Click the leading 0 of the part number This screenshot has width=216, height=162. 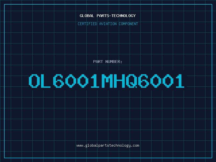tap(33, 81)
